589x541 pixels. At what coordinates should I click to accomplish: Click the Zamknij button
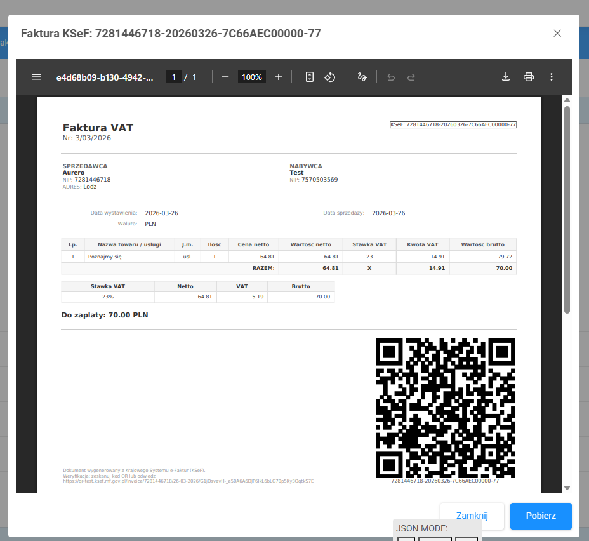472,516
